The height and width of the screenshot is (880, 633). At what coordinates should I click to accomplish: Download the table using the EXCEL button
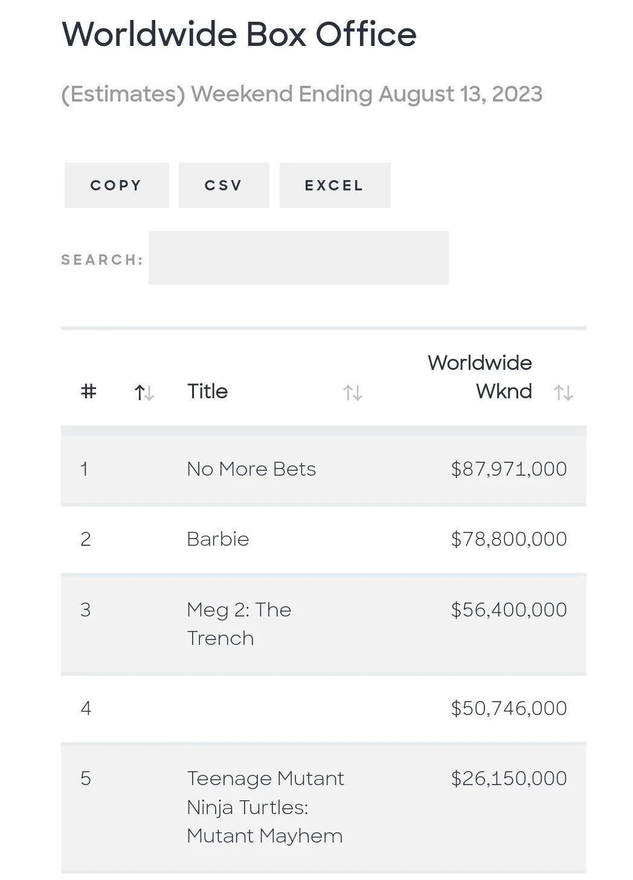pos(335,186)
